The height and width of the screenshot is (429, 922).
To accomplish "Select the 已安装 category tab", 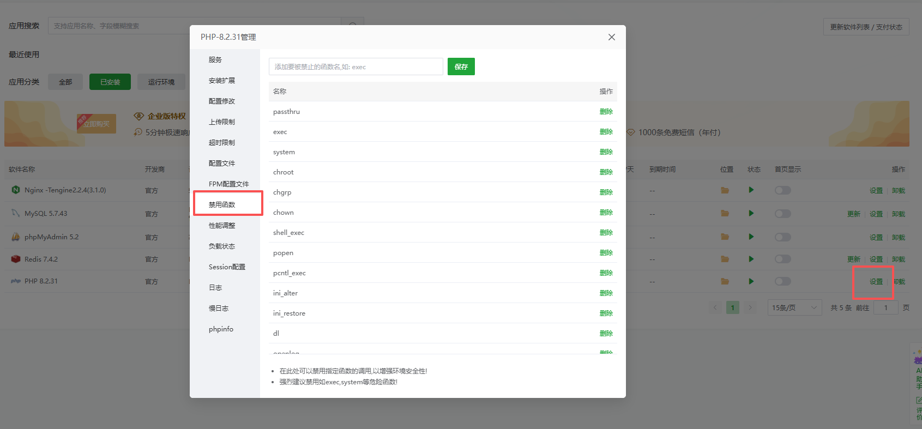I will pos(110,82).
